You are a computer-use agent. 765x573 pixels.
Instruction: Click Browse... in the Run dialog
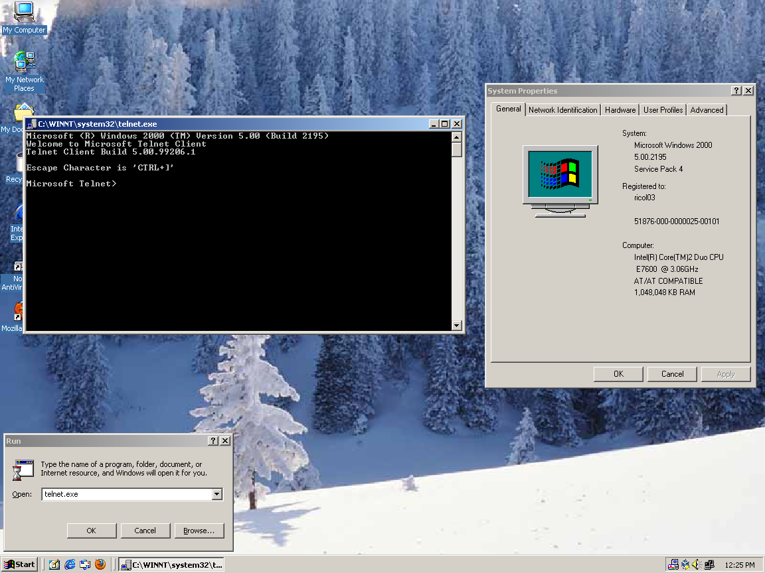coord(199,531)
